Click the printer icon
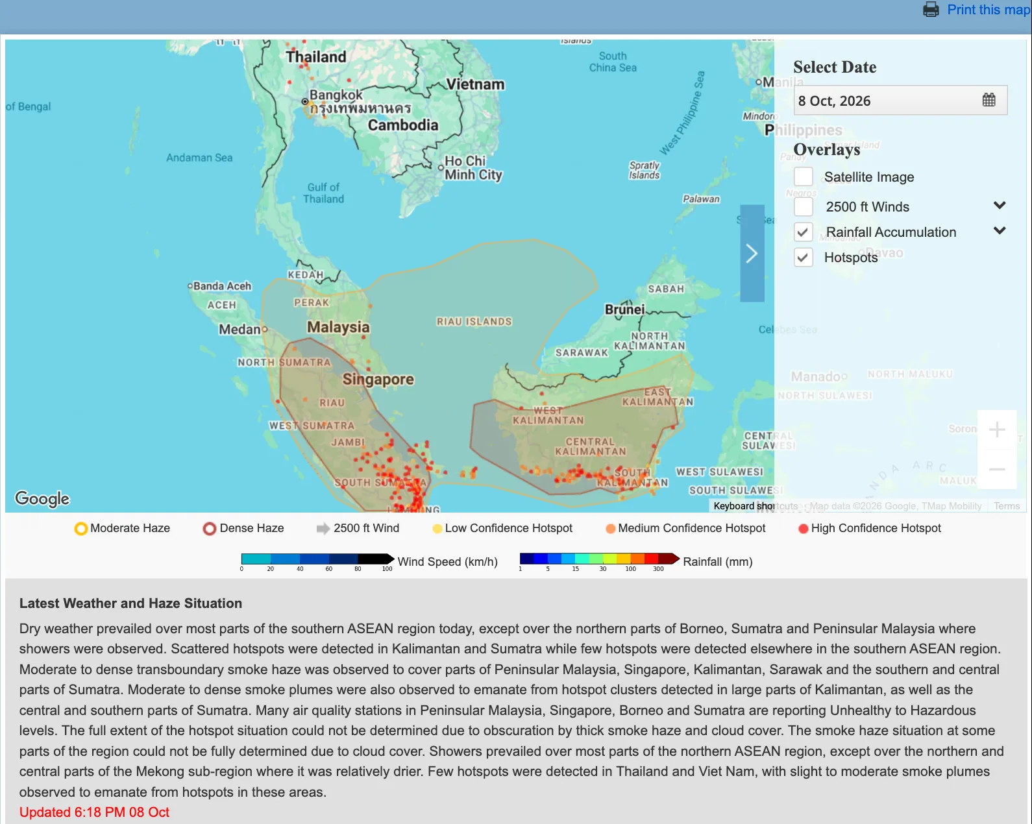 coord(931,10)
